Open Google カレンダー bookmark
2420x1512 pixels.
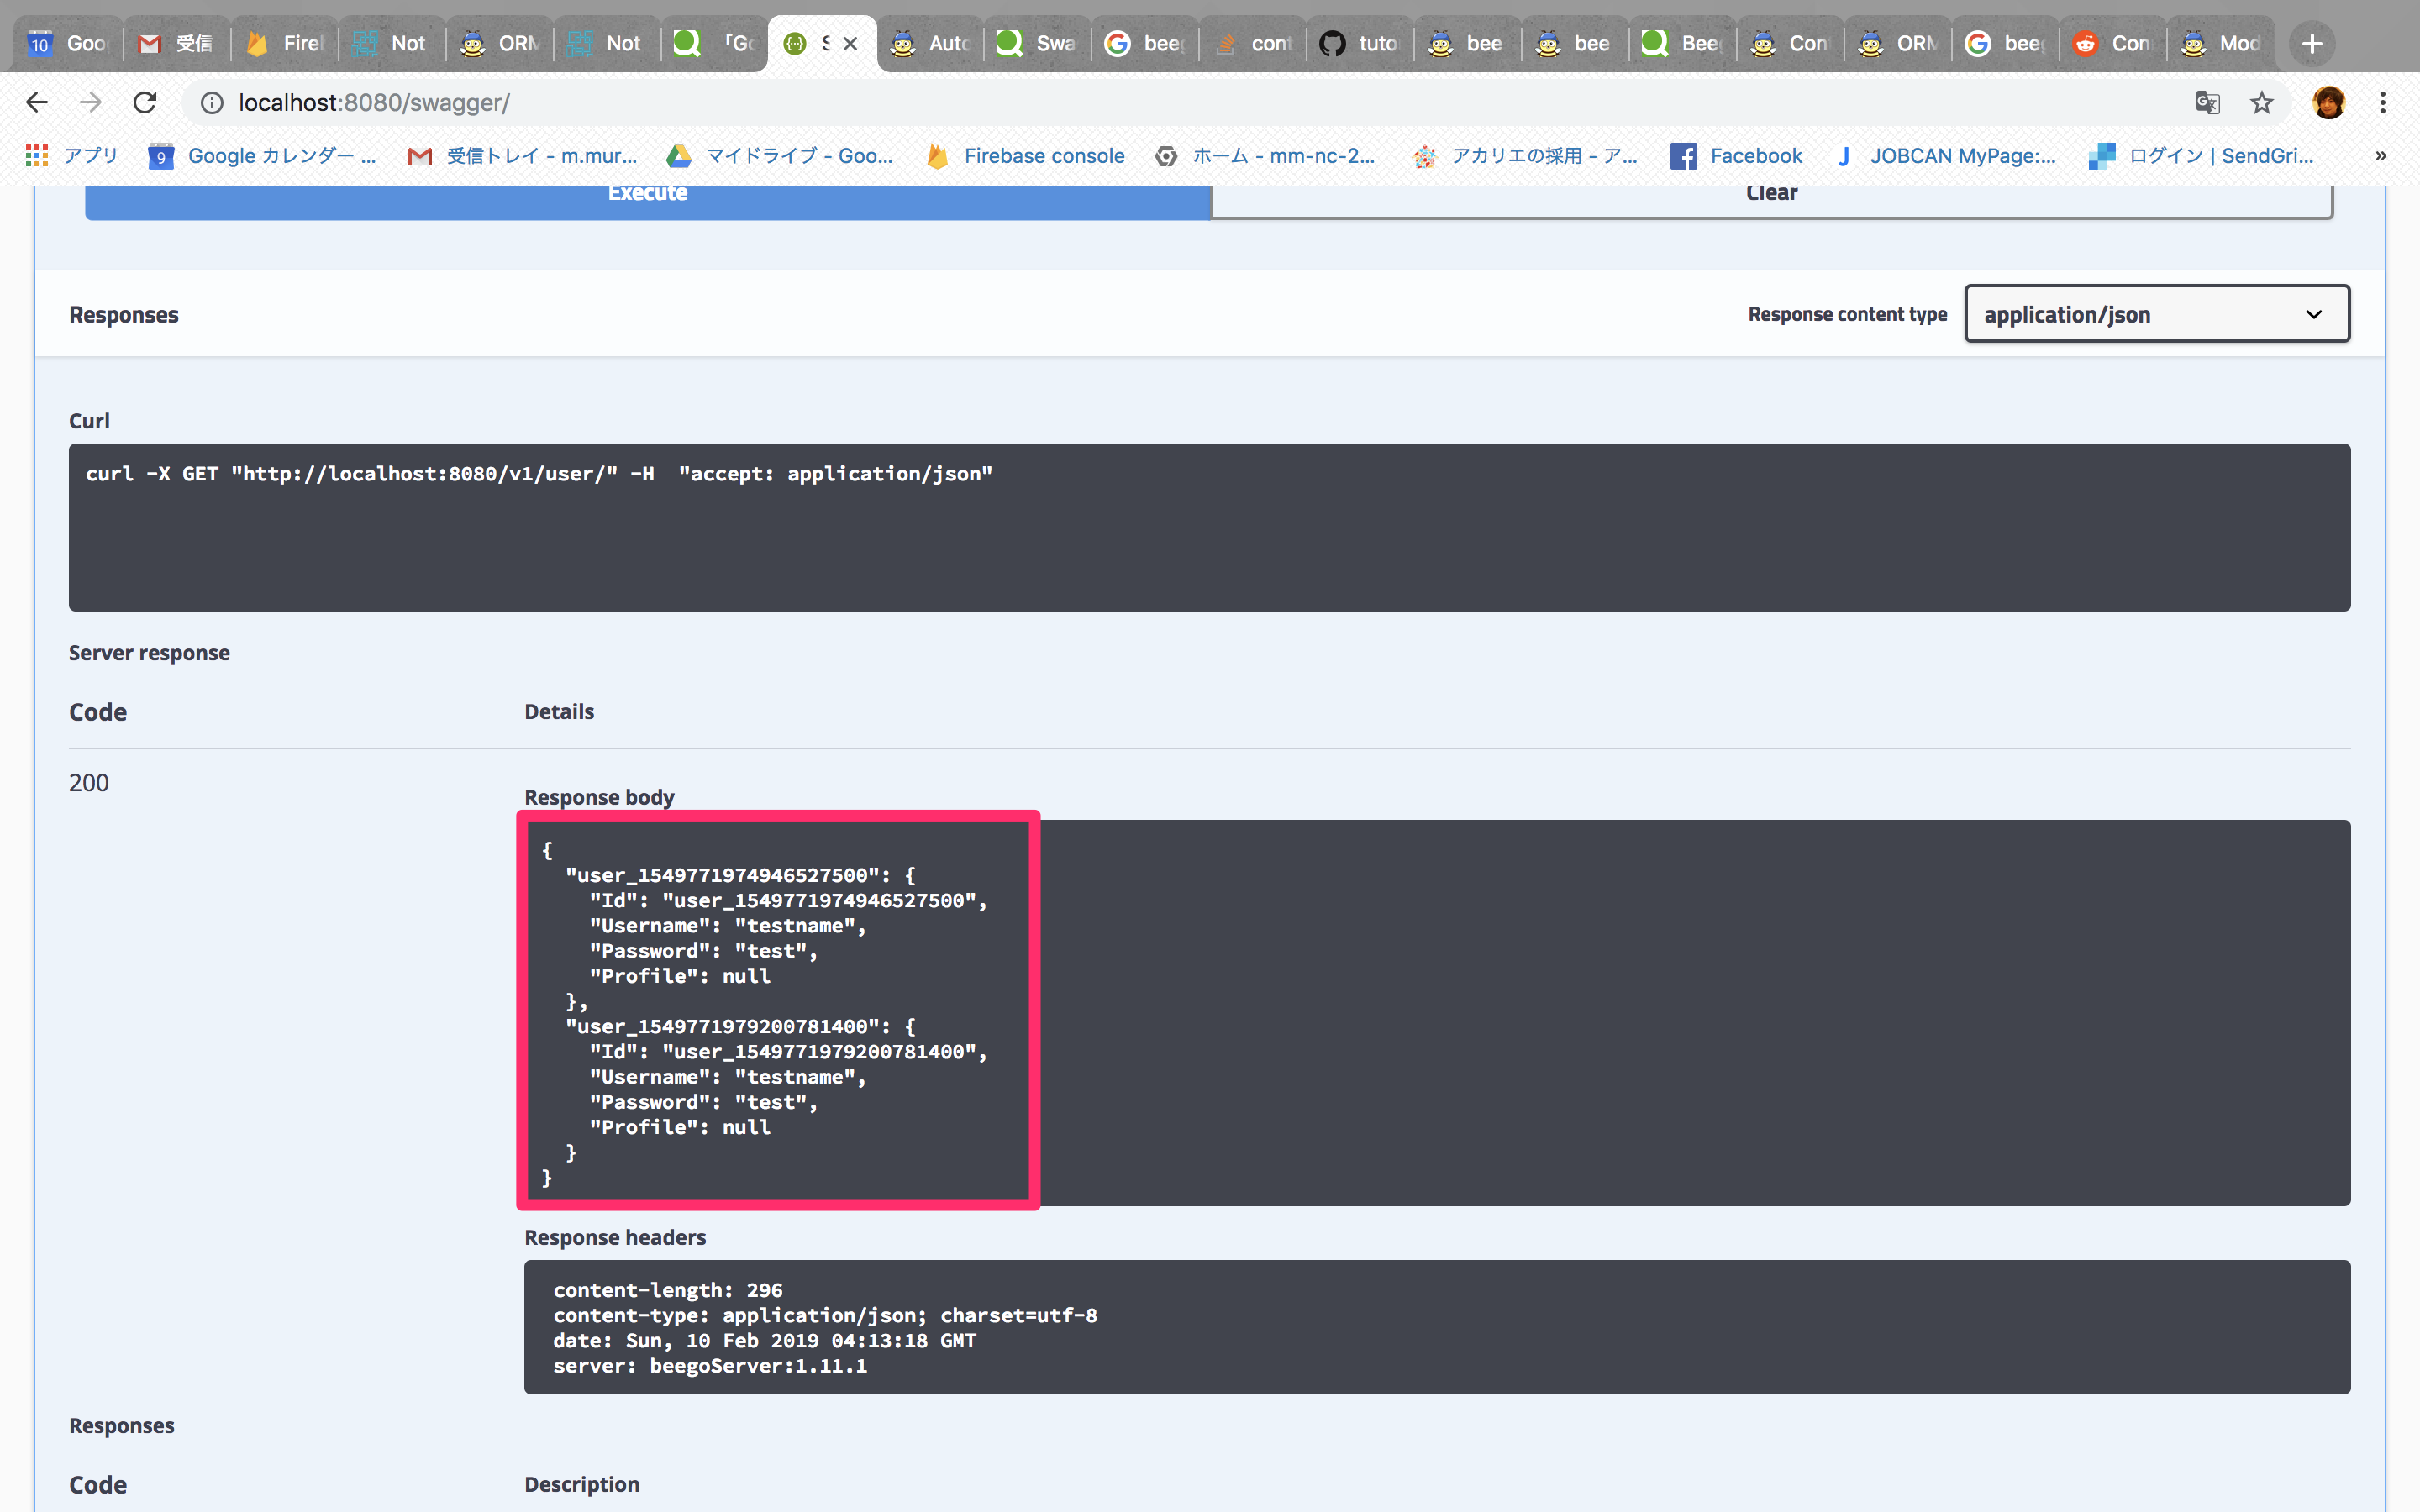tap(262, 155)
